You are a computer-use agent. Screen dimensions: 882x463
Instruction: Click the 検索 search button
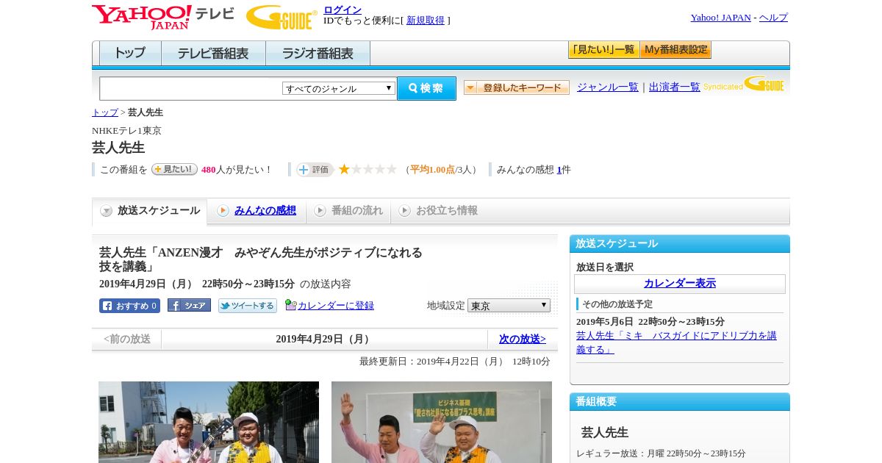pyautogui.click(x=426, y=88)
